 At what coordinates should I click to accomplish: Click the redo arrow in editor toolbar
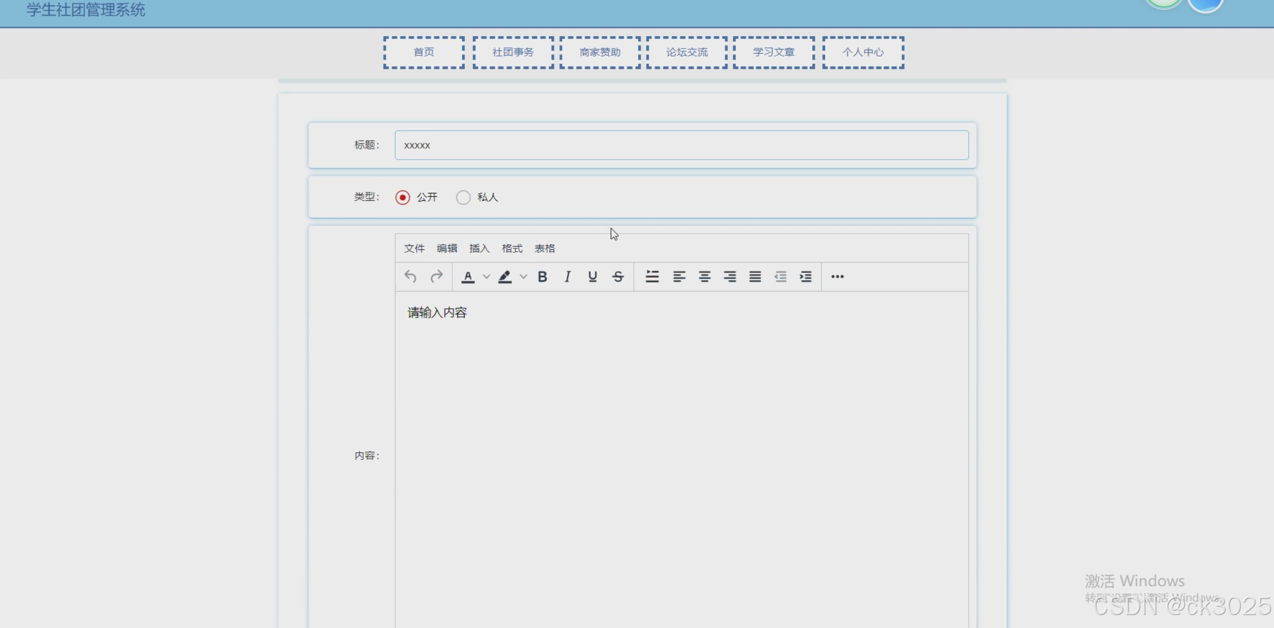click(437, 276)
